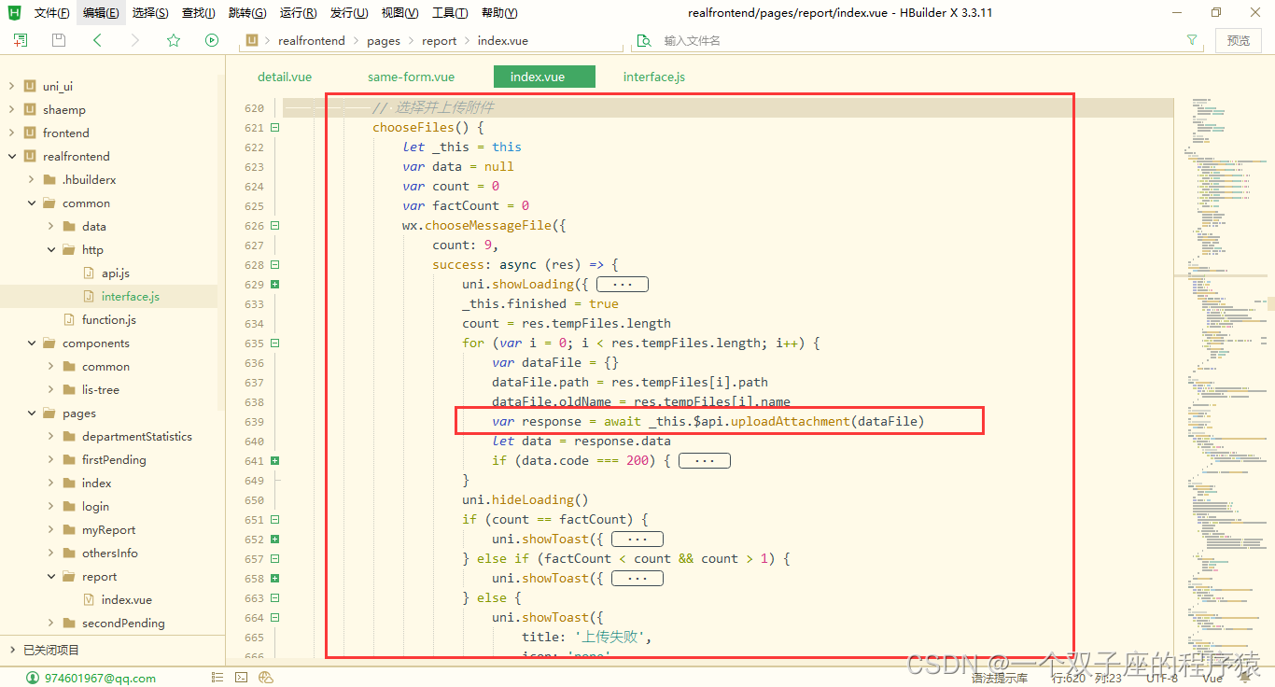Click realfrontend in the breadcrumb path
Image resolution: width=1275 pixels, height=687 pixels.
pos(312,40)
